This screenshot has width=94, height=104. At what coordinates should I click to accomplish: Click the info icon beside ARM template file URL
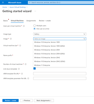click(22, 74)
